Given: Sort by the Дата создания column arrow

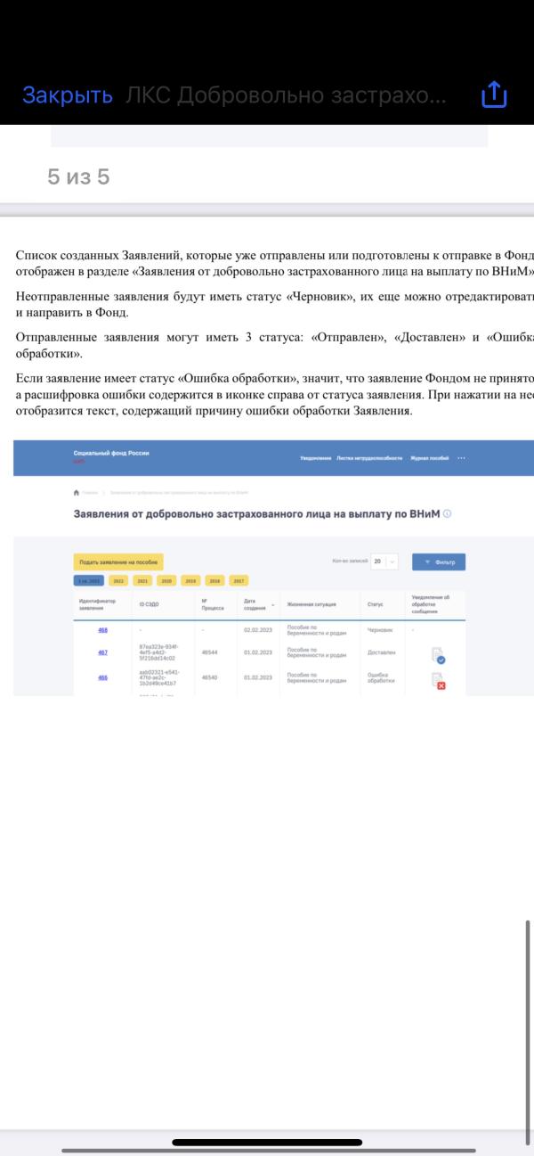Looking at the screenshot, I should (272, 604).
